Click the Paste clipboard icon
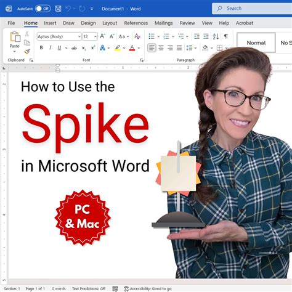Viewport: 292px width, 292px height. click(15, 36)
